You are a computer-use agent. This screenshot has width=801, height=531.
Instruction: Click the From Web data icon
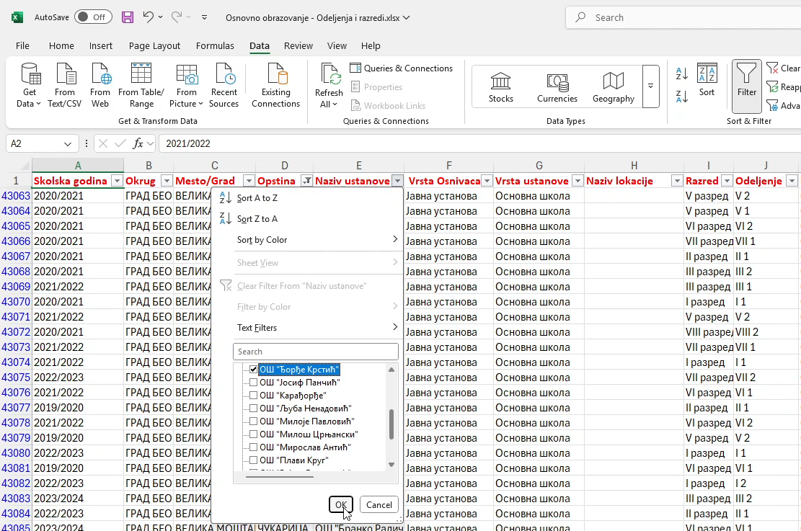point(100,85)
